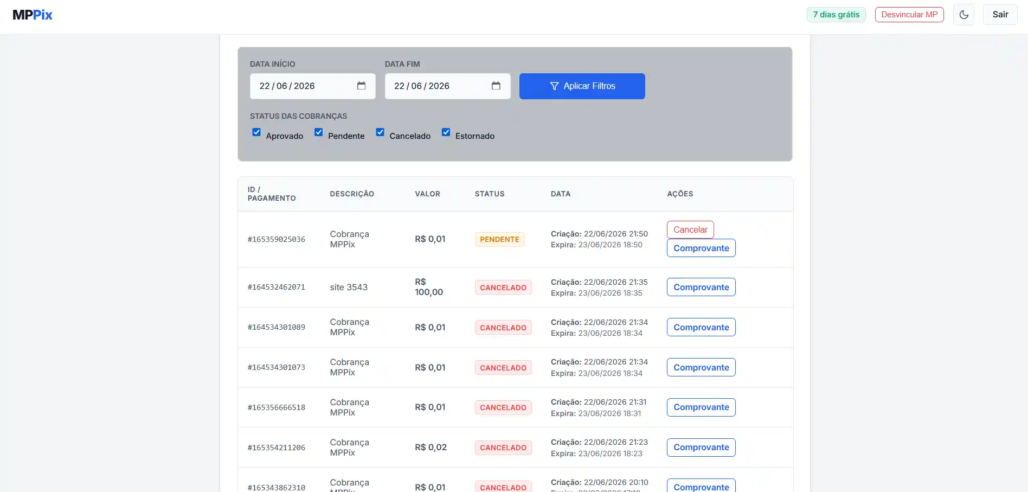Click the description 'site 3543'
The width and height of the screenshot is (1028, 492).
tap(349, 287)
